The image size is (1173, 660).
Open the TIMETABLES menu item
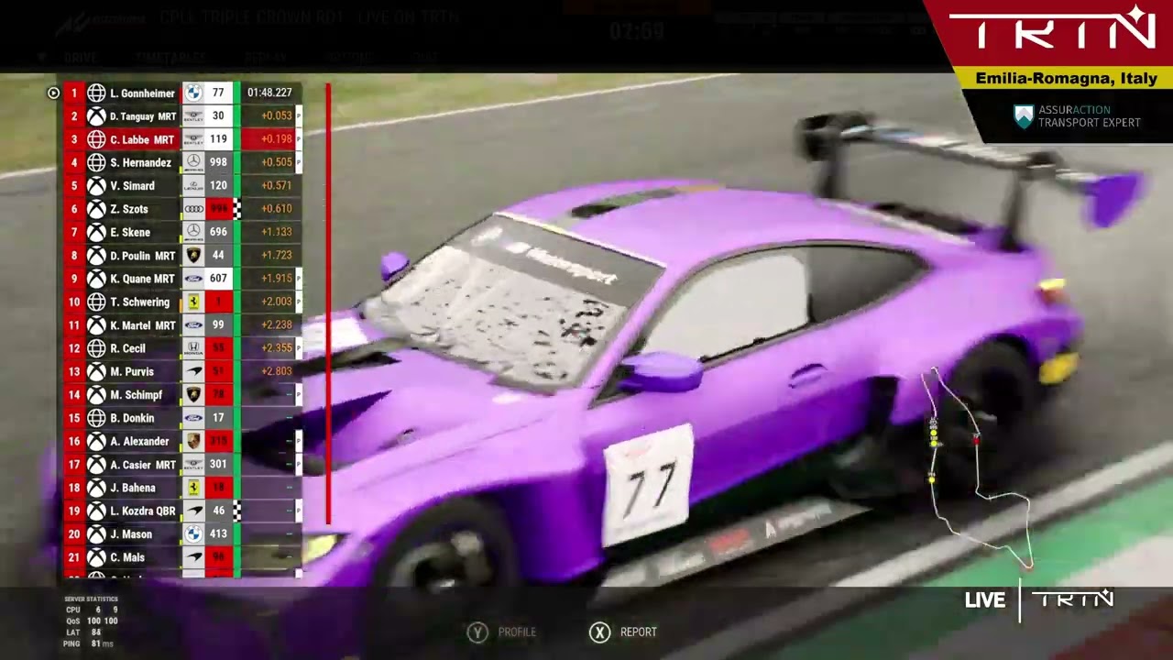(170, 58)
